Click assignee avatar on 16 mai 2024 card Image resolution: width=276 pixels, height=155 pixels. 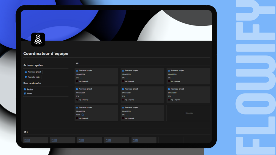[169, 81]
